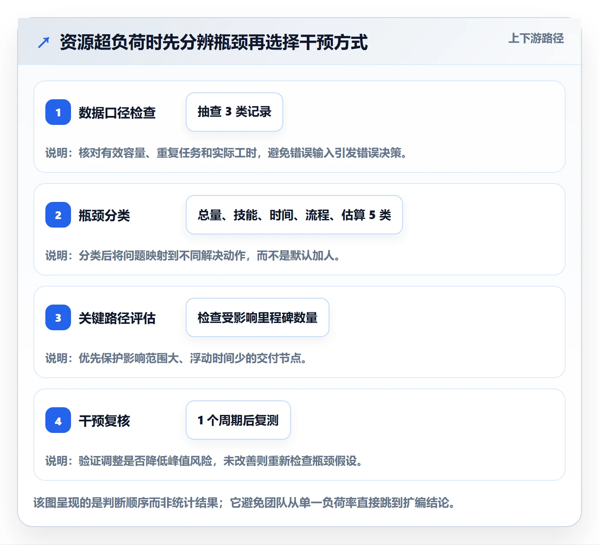Select the 检查受影响里程碑数量 chip
The image size is (599, 545).
(x=258, y=317)
